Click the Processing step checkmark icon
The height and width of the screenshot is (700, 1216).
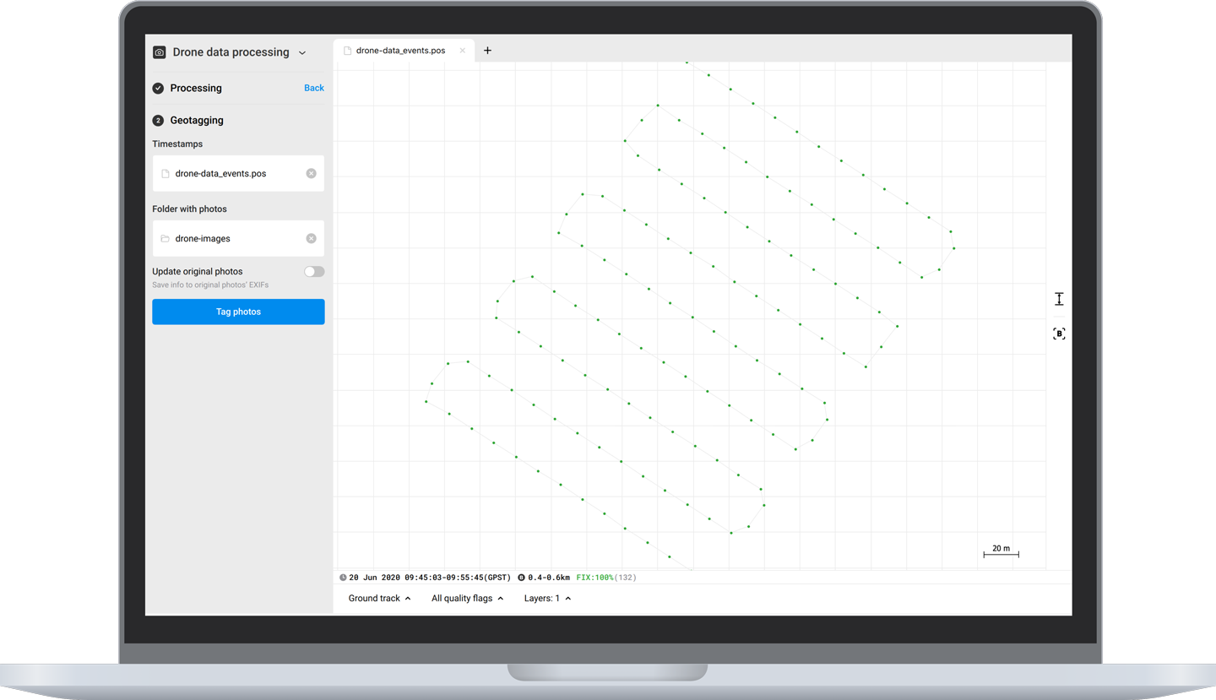coord(158,88)
